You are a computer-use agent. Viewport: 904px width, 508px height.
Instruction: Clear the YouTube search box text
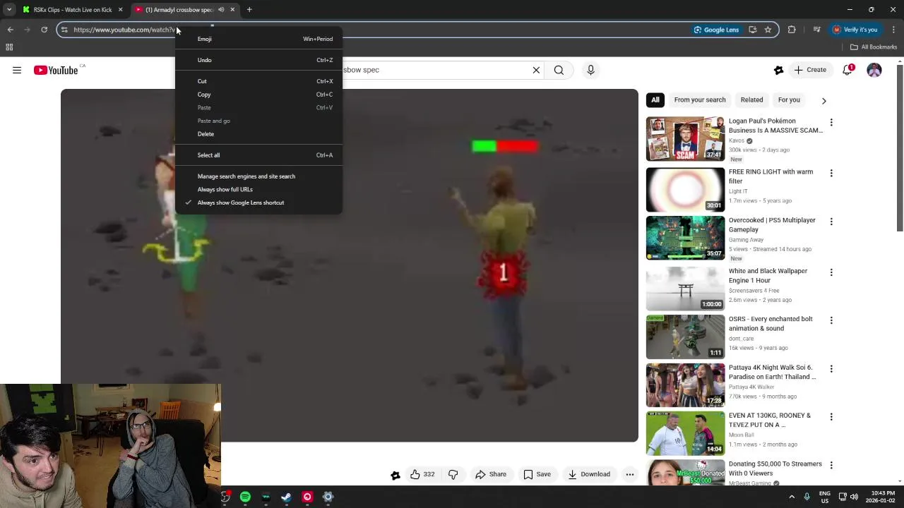[x=536, y=70]
